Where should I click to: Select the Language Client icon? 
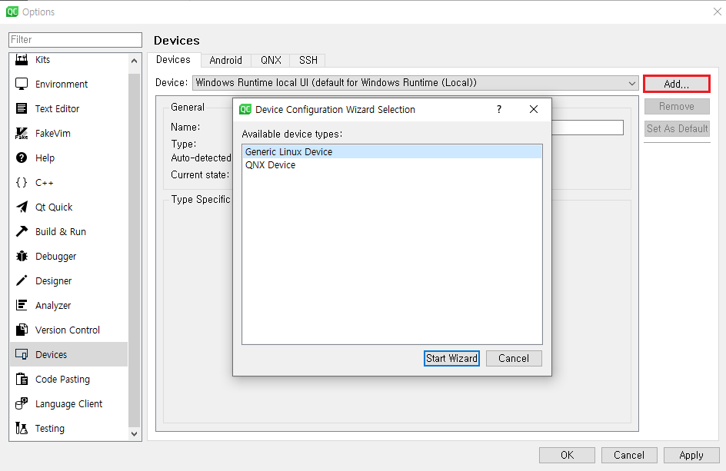[22, 403]
